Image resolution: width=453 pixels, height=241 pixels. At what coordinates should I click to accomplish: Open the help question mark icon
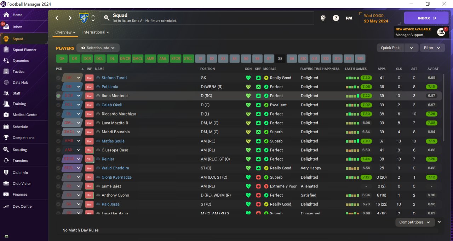click(336, 18)
